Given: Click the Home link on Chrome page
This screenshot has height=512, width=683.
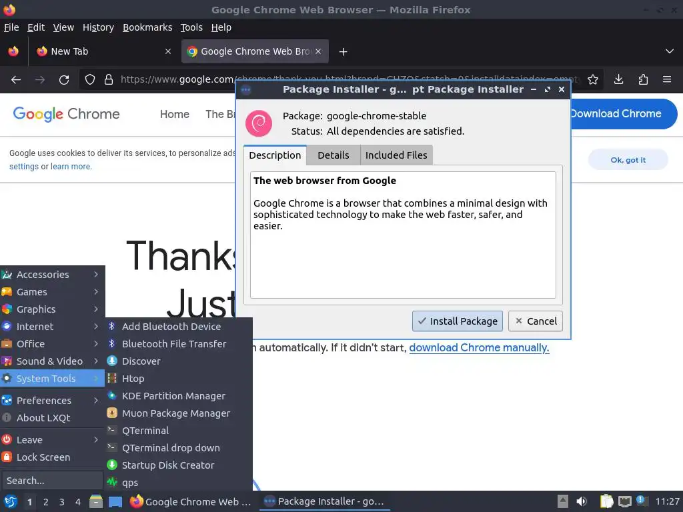Looking at the screenshot, I should click(175, 115).
